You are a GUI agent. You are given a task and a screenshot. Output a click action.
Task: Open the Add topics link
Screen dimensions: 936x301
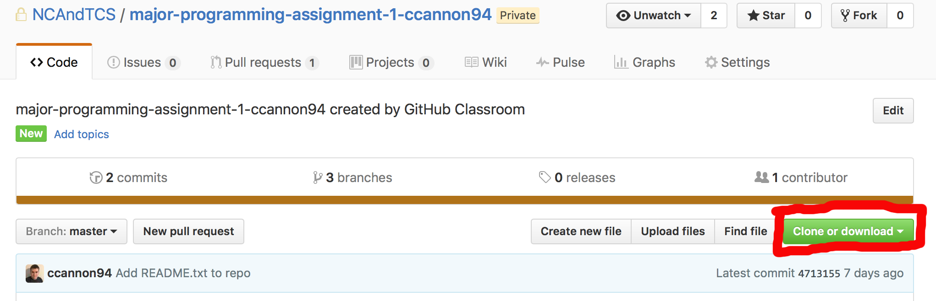(82, 134)
